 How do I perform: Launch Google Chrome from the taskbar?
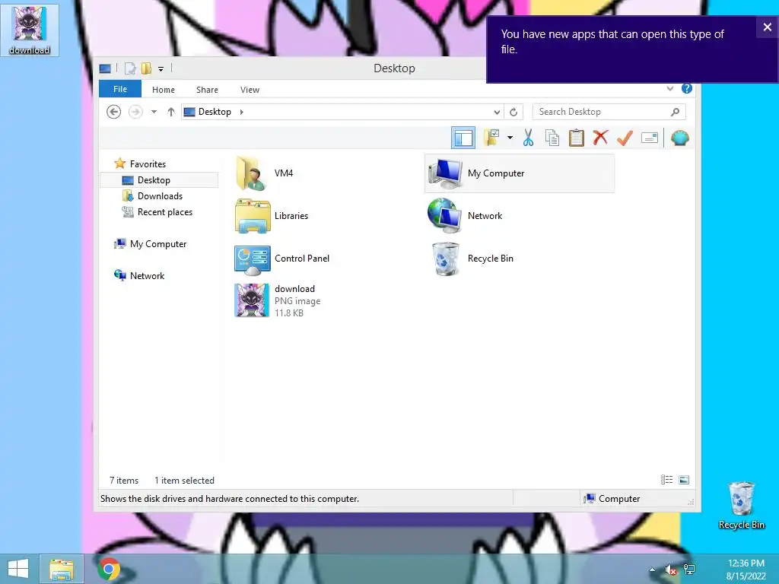(109, 569)
